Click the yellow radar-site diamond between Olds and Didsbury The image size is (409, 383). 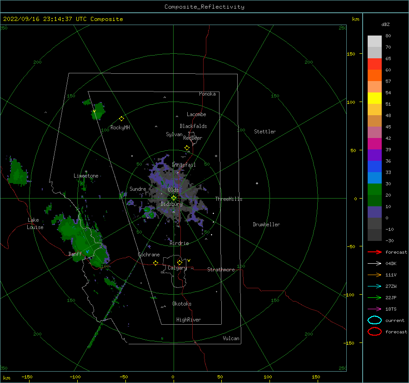174,198
